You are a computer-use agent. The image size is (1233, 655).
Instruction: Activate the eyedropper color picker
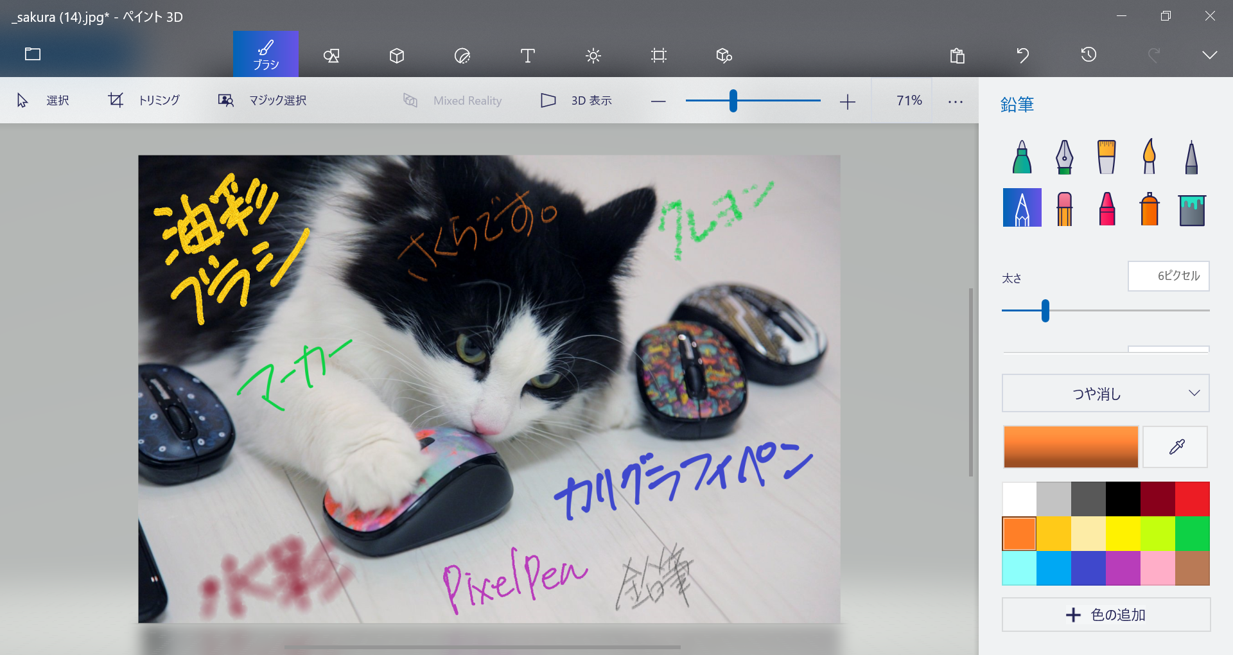click(1176, 446)
